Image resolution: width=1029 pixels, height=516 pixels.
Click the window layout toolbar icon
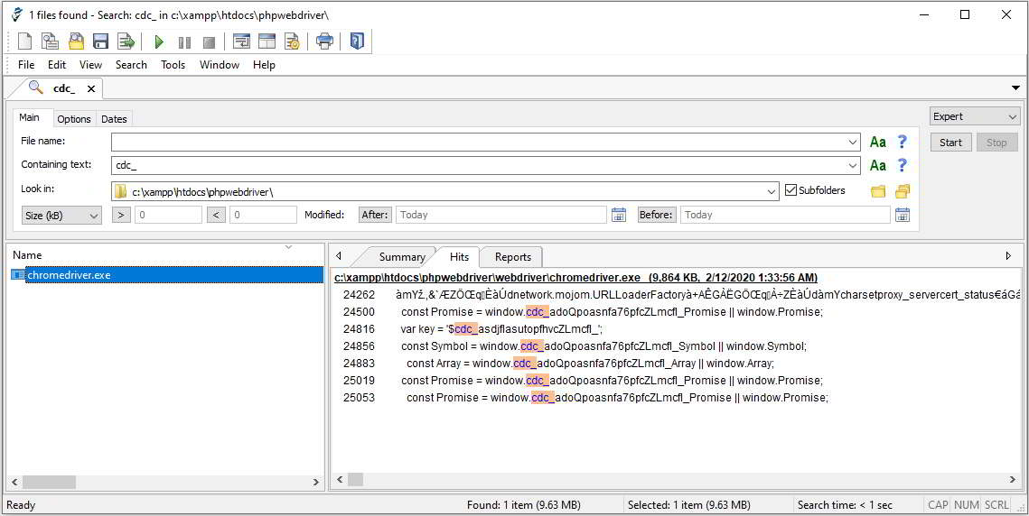267,42
